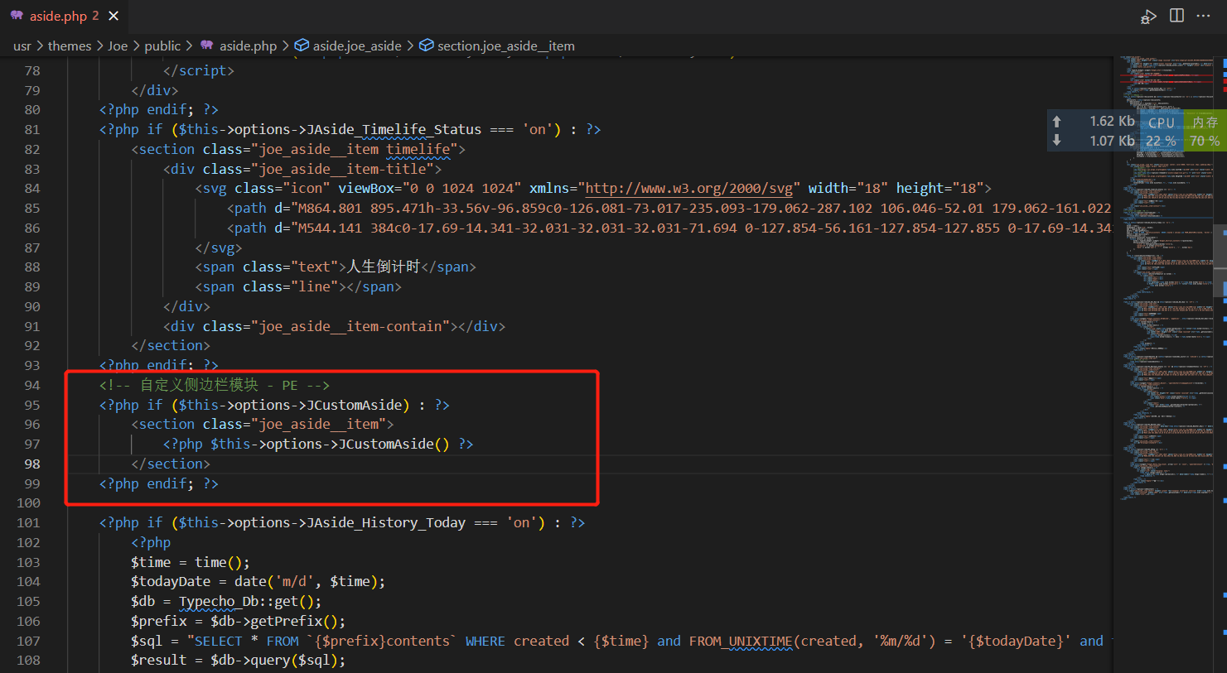Click the section.joe_aside__item symbol cube icon
The image size is (1227, 673).
426,46
